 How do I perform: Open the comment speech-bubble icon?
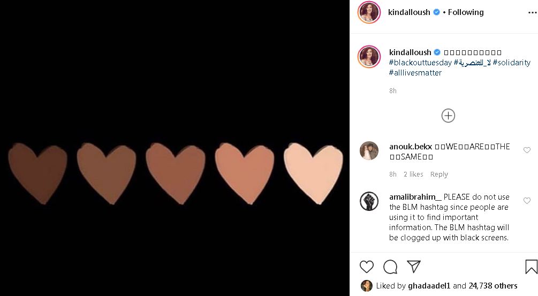pyautogui.click(x=390, y=267)
